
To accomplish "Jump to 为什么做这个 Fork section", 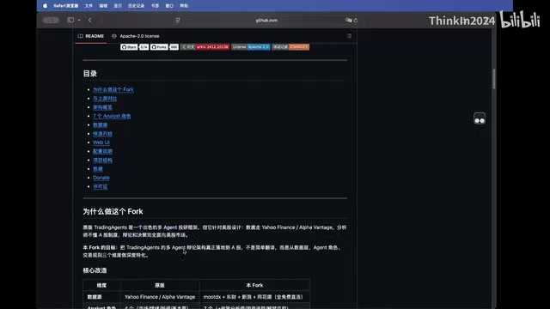I will pos(113,89).
